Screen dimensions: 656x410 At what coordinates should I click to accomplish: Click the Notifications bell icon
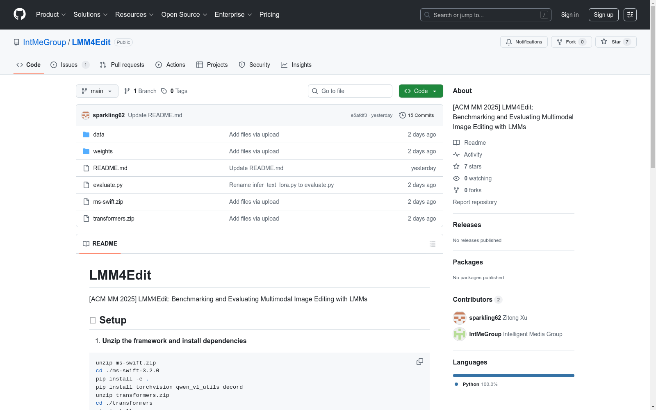tap(509, 42)
